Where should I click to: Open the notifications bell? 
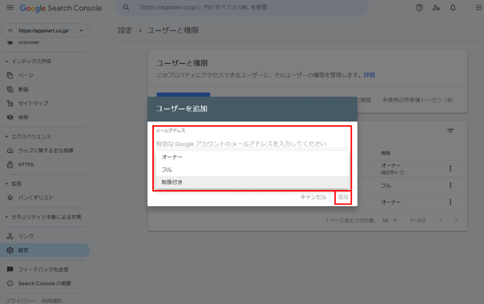pyautogui.click(x=453, y=8)
